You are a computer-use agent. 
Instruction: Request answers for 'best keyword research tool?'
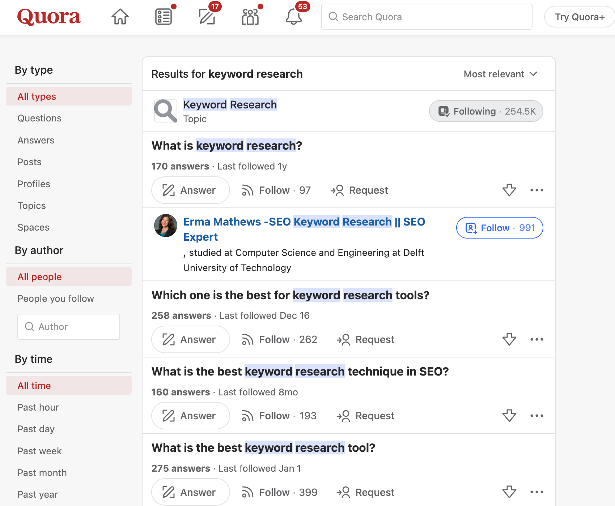point(365,492)
